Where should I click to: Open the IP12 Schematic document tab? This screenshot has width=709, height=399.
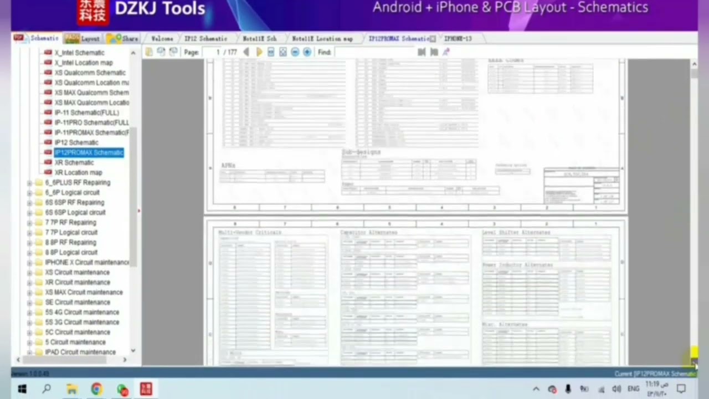pos(205,38)
